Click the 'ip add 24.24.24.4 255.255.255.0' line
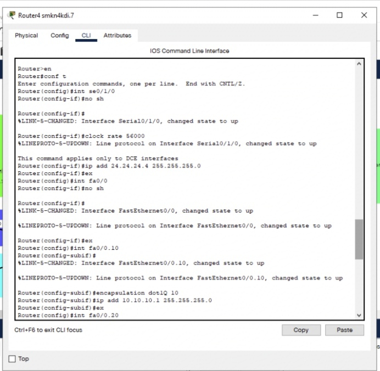This screenshot has width=380, height=371. click(x=109, y=166)
